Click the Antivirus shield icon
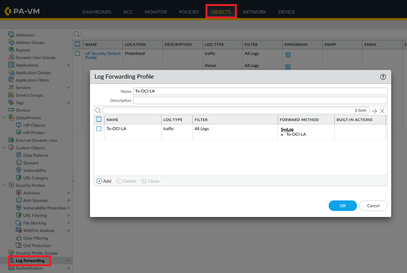Image resolution: width=407 pixels, height=273 pixels. [19, 193]
